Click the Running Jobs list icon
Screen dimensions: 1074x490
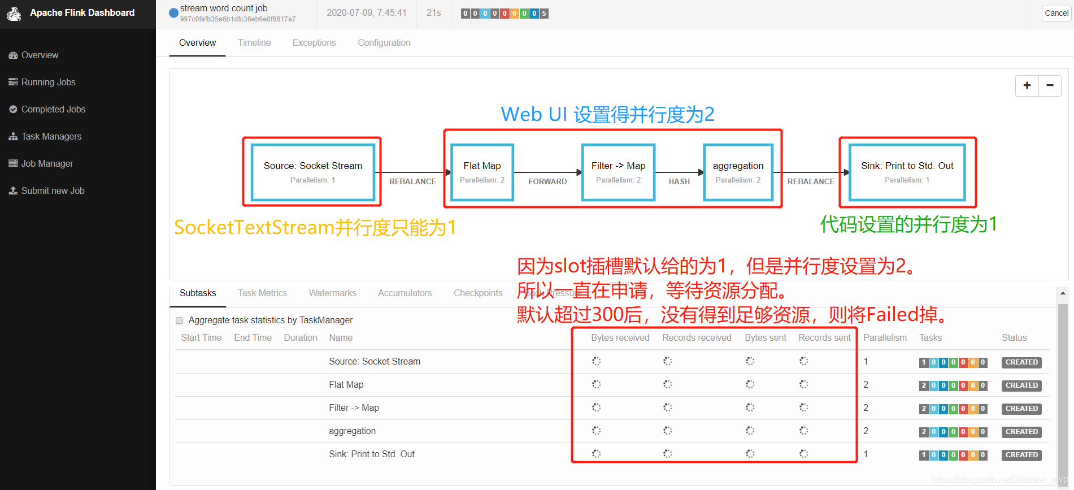coord(13,83)
